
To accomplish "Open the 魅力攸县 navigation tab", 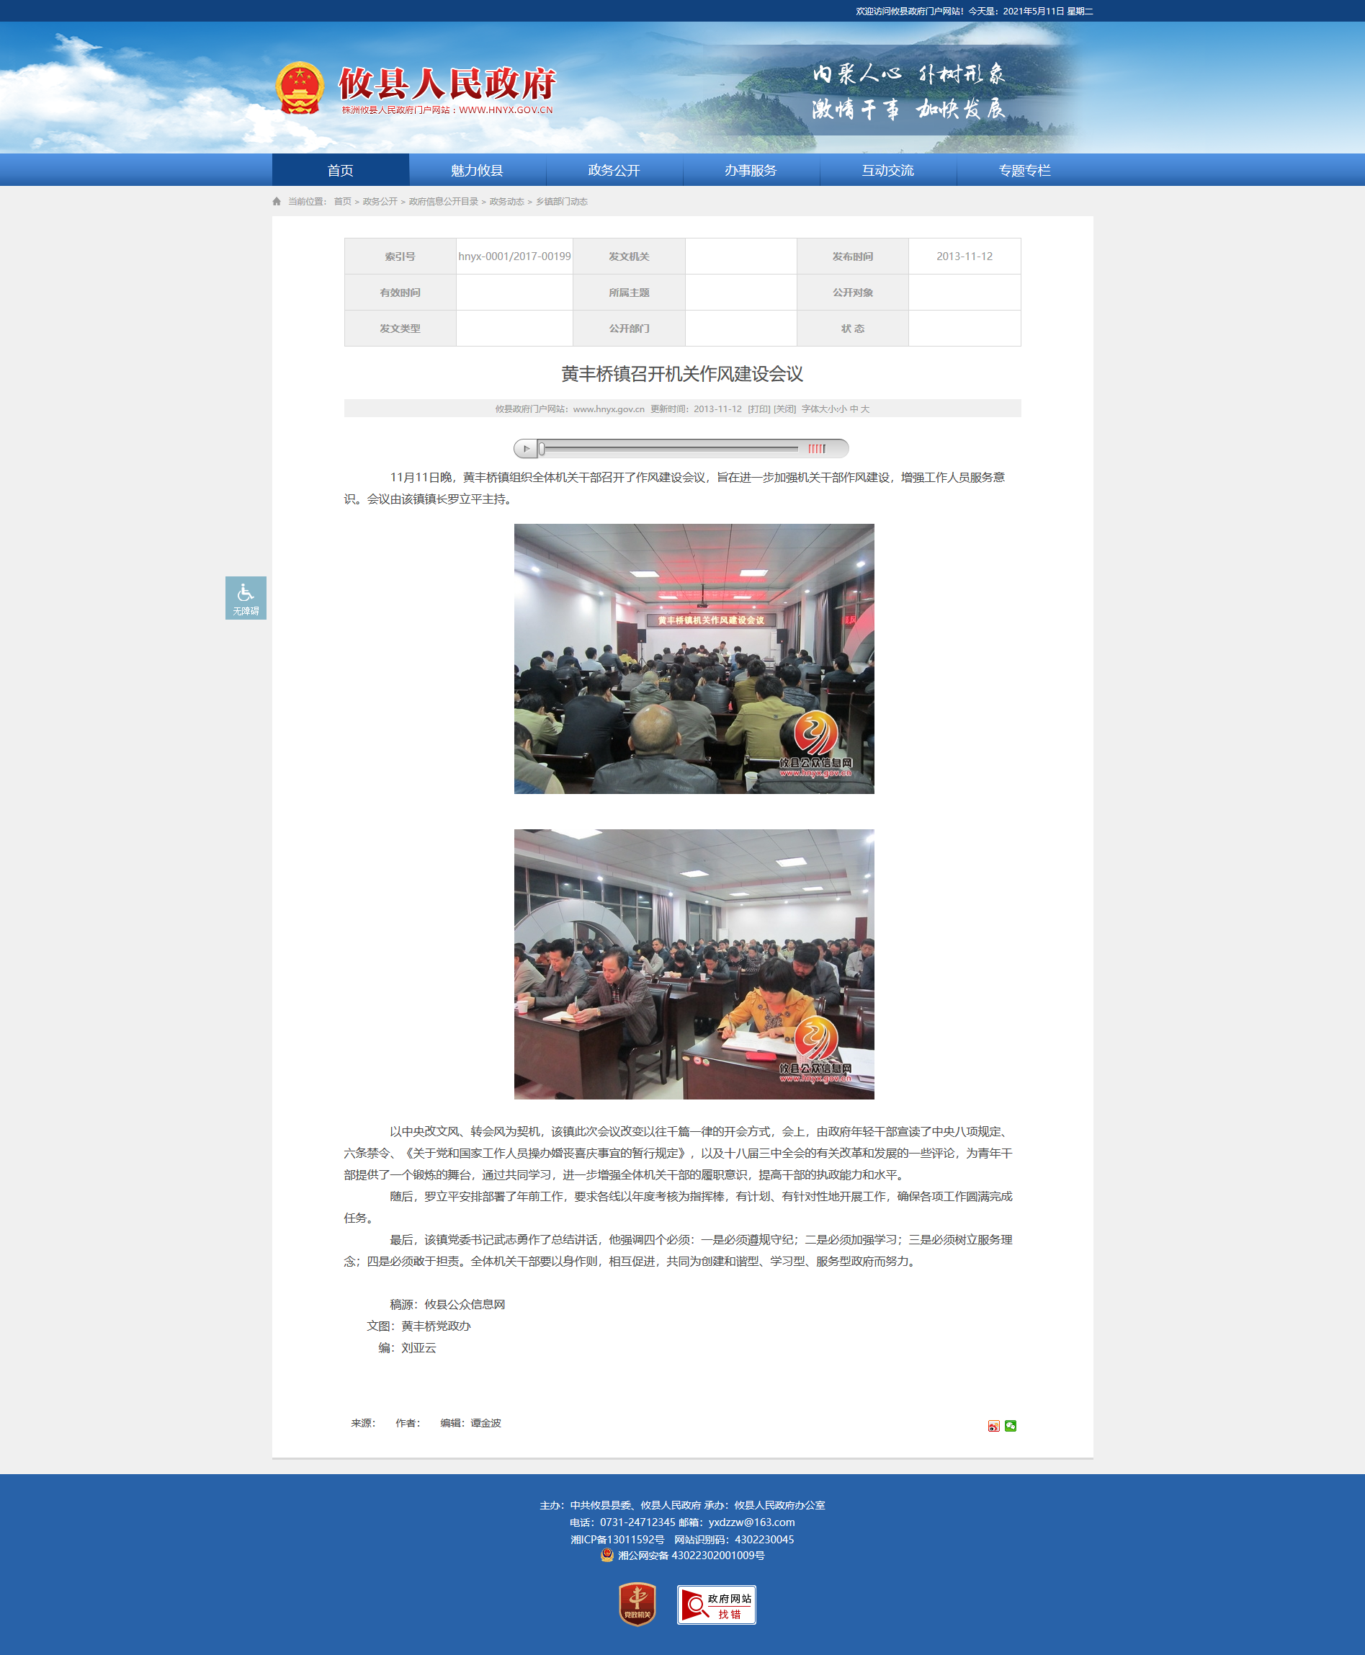I will point(477,170).
